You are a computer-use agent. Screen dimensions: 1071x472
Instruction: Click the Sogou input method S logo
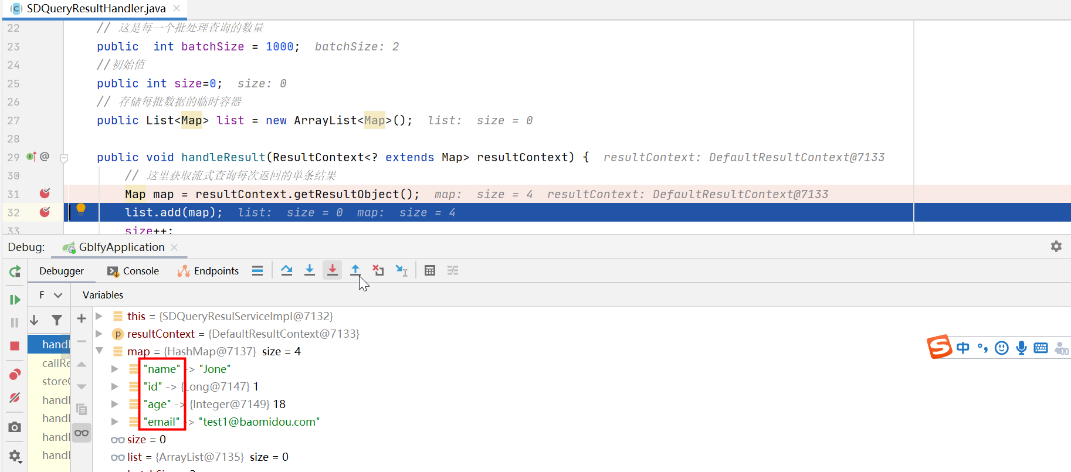[x=940, y=347]
